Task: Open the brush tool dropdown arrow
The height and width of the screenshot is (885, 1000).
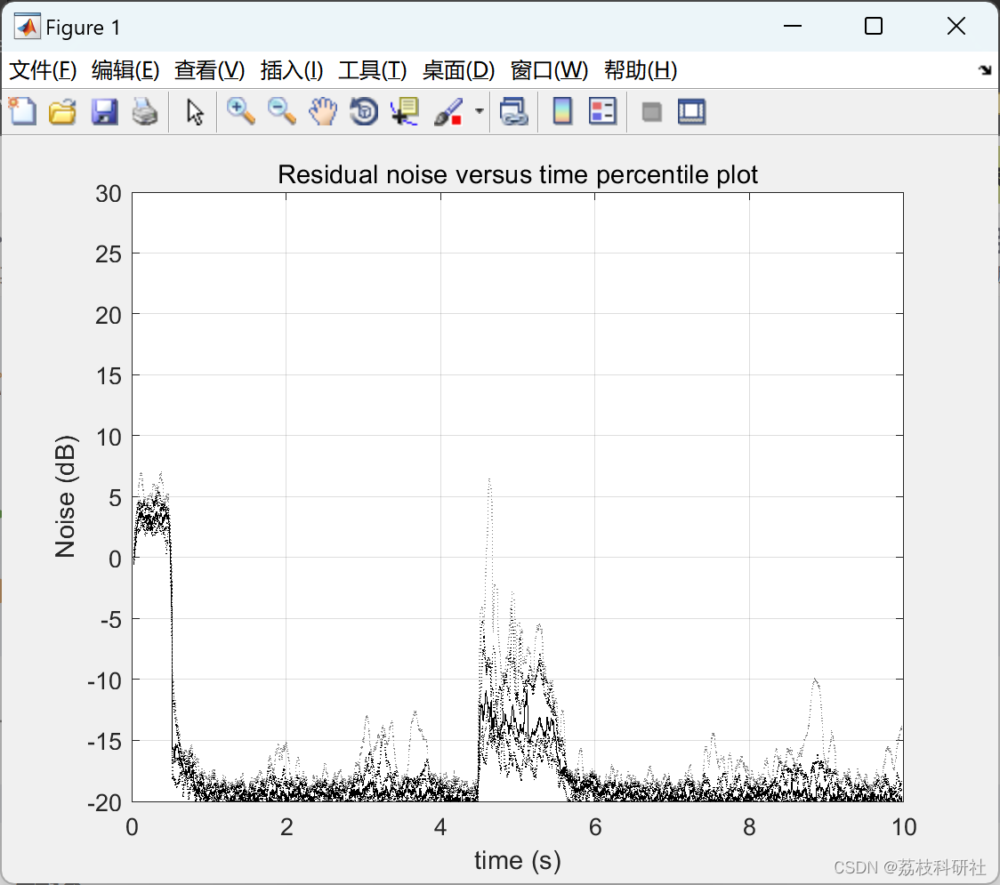Action: click(x=478, y=111)
